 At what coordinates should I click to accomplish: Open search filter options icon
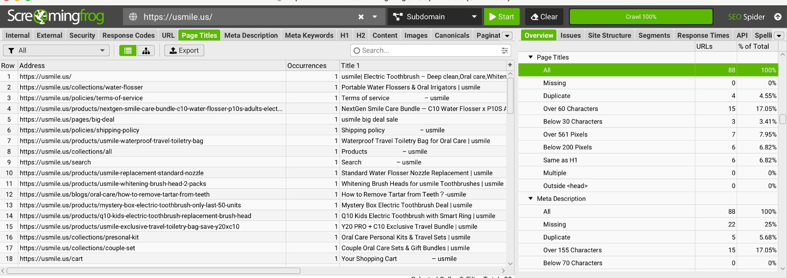click(505, 50)
